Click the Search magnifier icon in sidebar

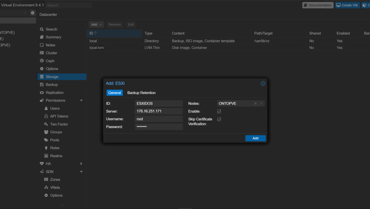click(x=42, y=29)
